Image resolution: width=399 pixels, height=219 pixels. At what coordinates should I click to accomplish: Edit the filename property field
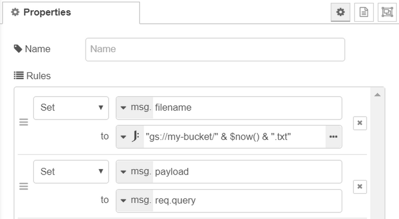coord(247,108)
